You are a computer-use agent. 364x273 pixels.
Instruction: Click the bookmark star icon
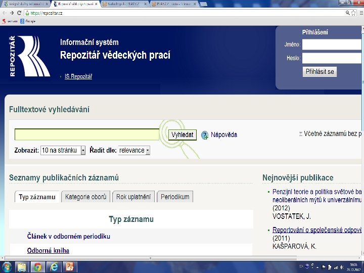pos(353,13)
